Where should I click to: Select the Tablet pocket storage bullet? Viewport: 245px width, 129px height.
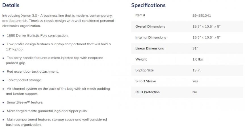point(24,80)
